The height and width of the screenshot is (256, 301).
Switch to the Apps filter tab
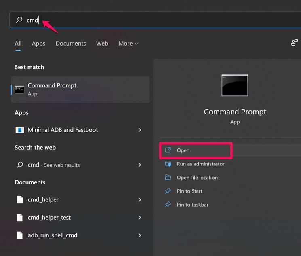coord(38,44)
